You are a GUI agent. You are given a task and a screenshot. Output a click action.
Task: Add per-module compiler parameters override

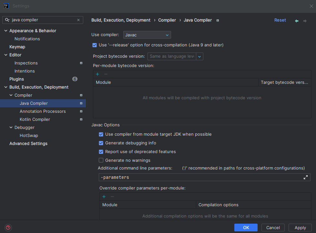pos(104,197)
